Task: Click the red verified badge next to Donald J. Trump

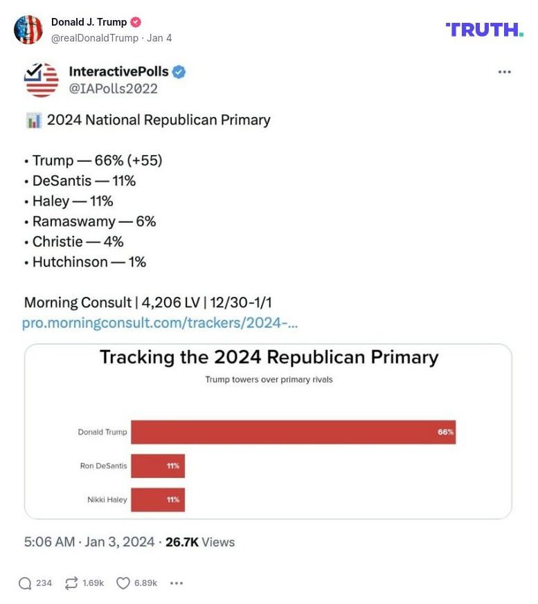Action: point(136,21)
